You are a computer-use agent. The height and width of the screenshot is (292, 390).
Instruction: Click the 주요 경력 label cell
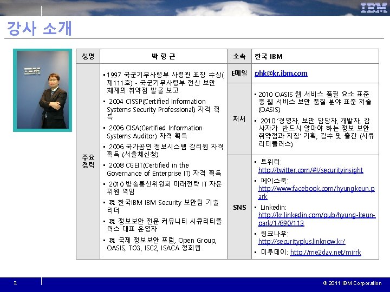coord(88,161)
